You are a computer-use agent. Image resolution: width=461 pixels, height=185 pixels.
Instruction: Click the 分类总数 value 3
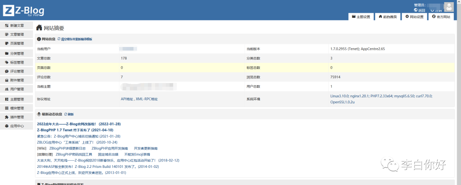coord(331,58)
